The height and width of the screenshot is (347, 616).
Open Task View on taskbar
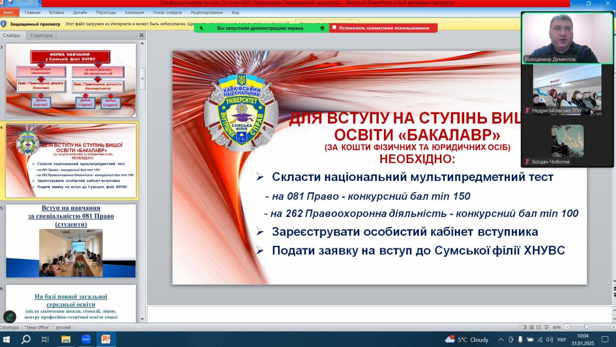[45, 339]
